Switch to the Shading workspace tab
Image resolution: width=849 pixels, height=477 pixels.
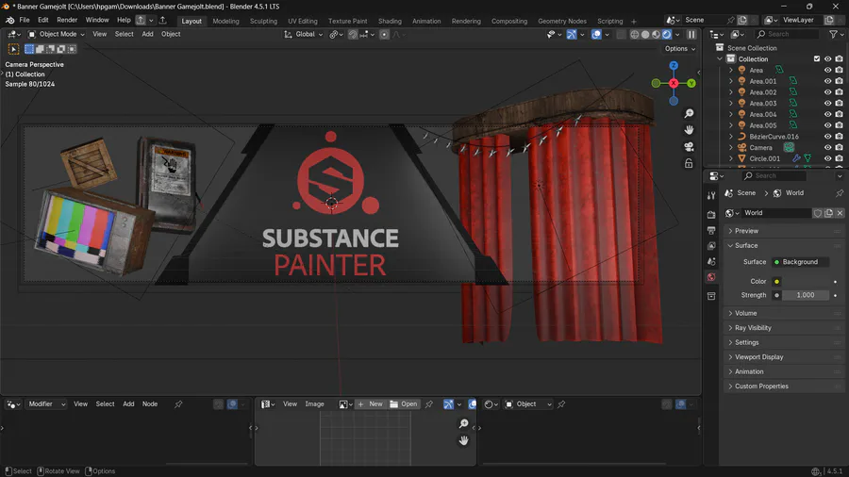pyautogui.click(x=390, y=21)
